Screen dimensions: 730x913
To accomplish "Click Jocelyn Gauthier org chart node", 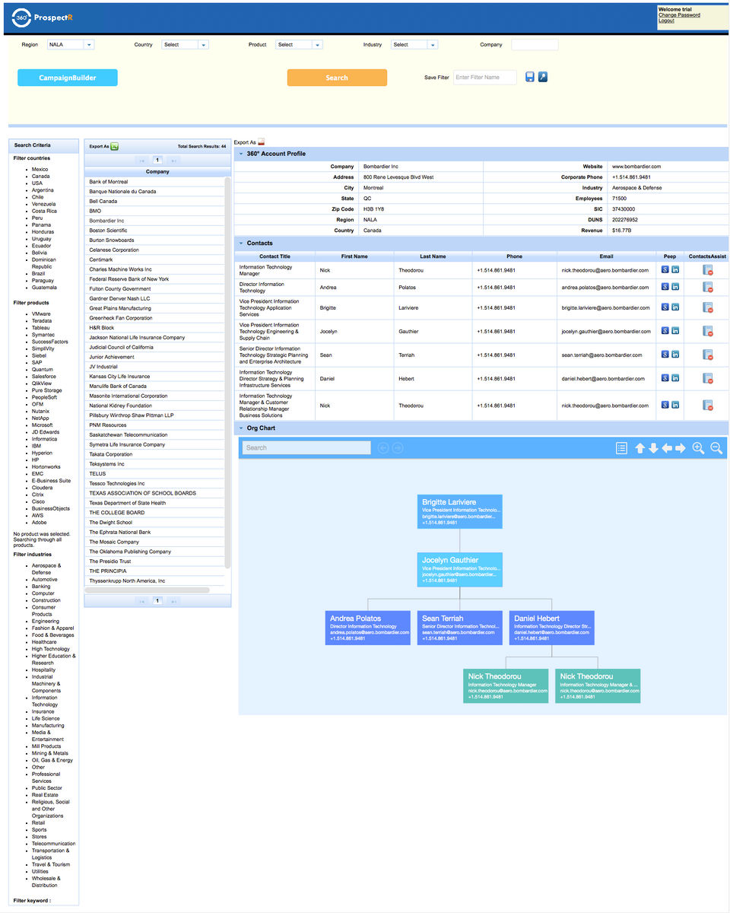I will [460, 570].
